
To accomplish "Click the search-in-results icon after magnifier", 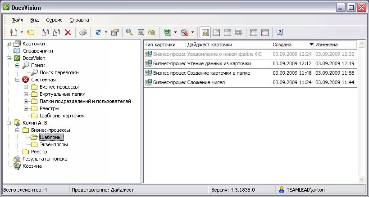I will [141, 32].
